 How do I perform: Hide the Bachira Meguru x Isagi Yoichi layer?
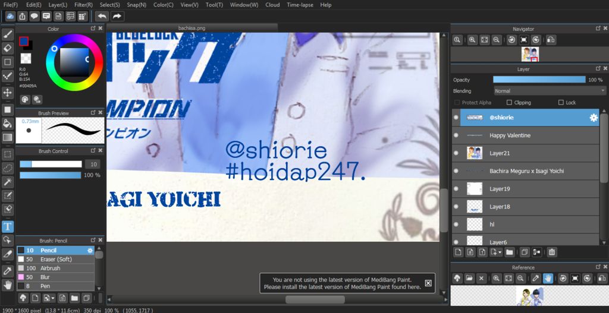click(456, 171)
